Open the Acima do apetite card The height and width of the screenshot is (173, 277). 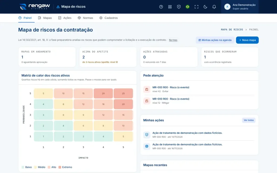108,57
